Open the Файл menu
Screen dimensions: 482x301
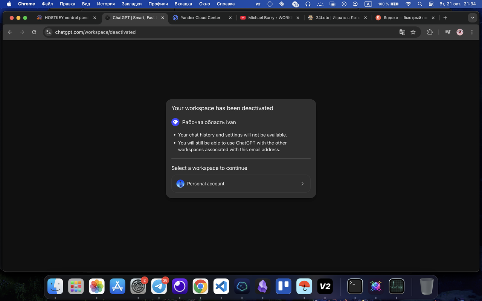[47, 4]
